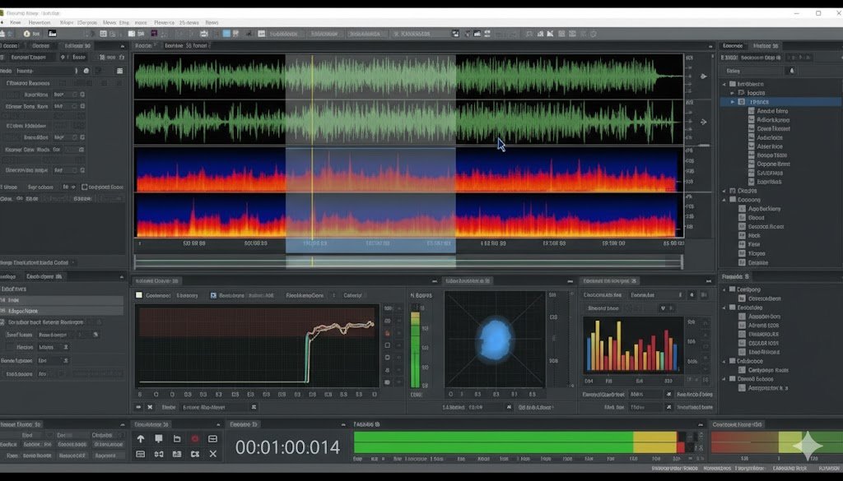843x481 pixels.
Task: Click the up arrow icon in transport panel
Action: click(x=141, y=439)
